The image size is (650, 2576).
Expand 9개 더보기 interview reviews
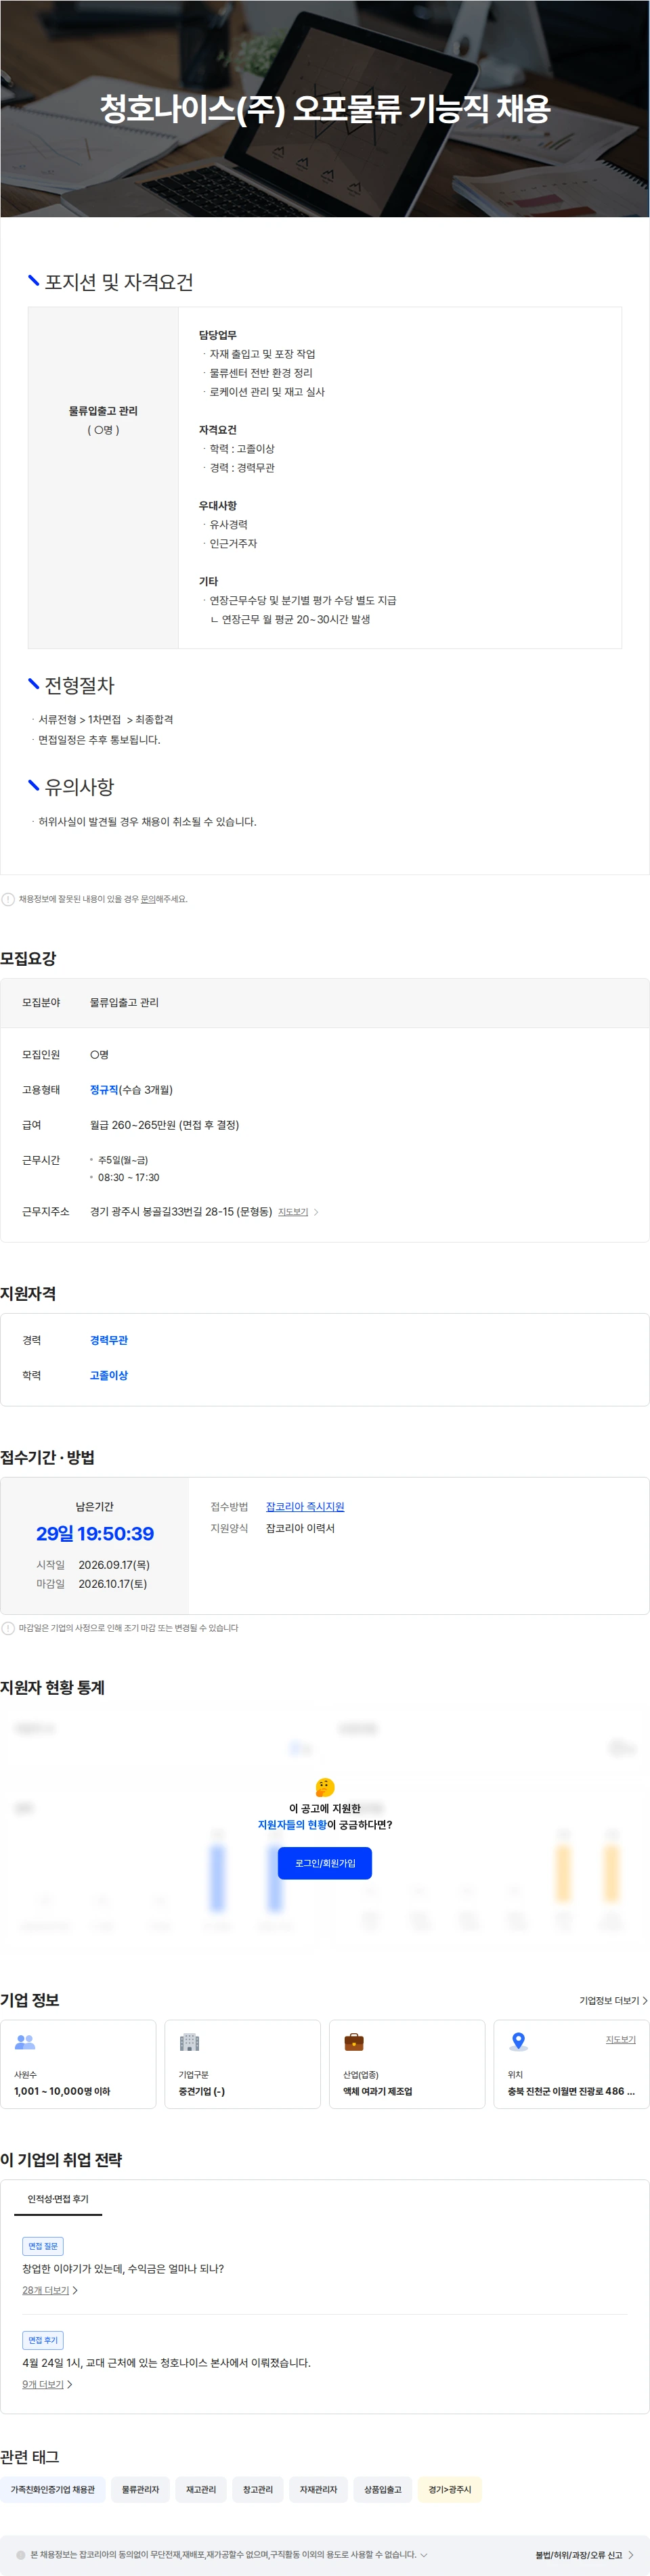point(47,2384)
